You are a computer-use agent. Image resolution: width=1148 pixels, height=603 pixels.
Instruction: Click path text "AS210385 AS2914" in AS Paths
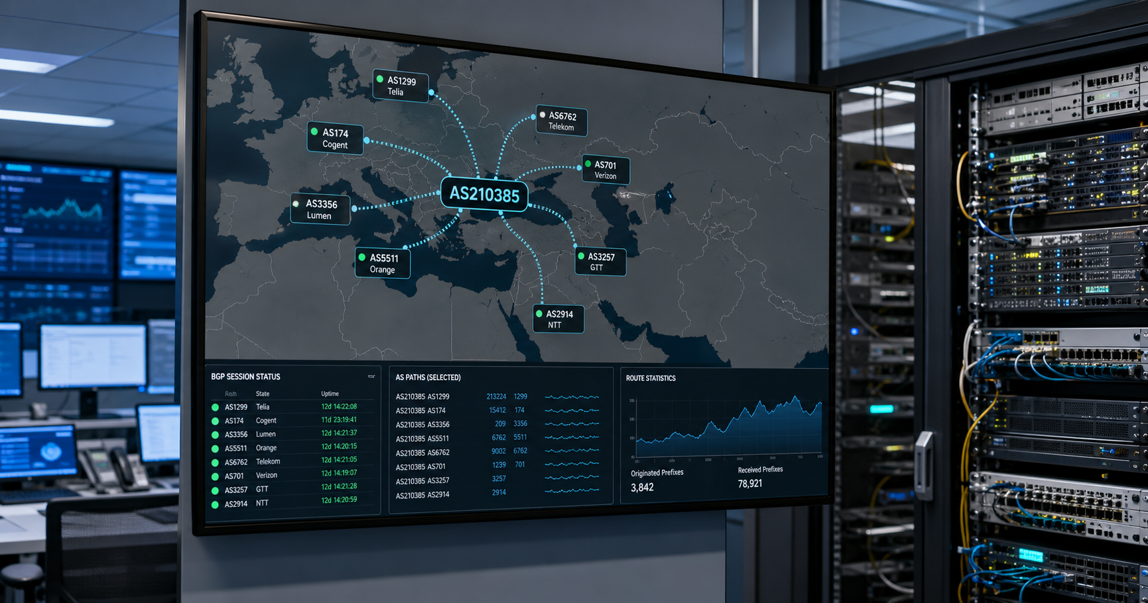coord(422,495)
